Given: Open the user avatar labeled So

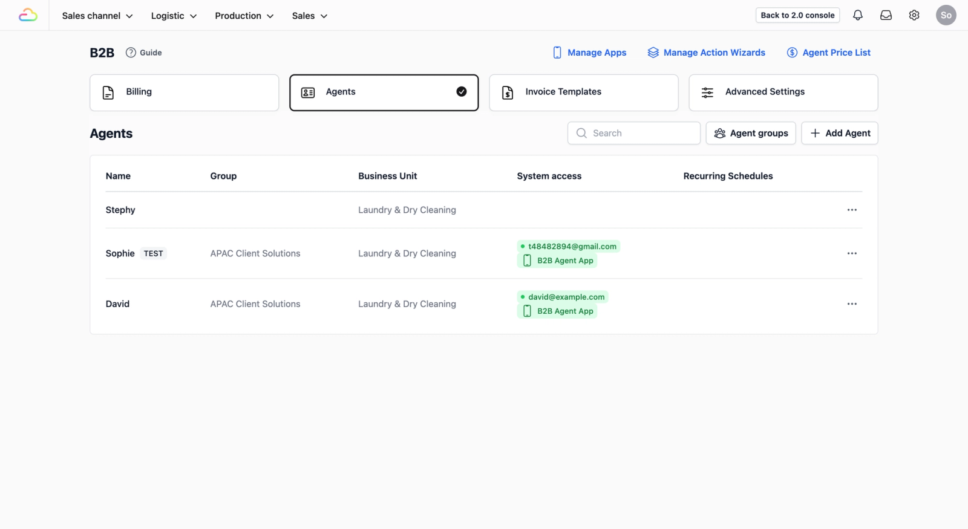Looking at the screenshot, I should pos(946,15).
